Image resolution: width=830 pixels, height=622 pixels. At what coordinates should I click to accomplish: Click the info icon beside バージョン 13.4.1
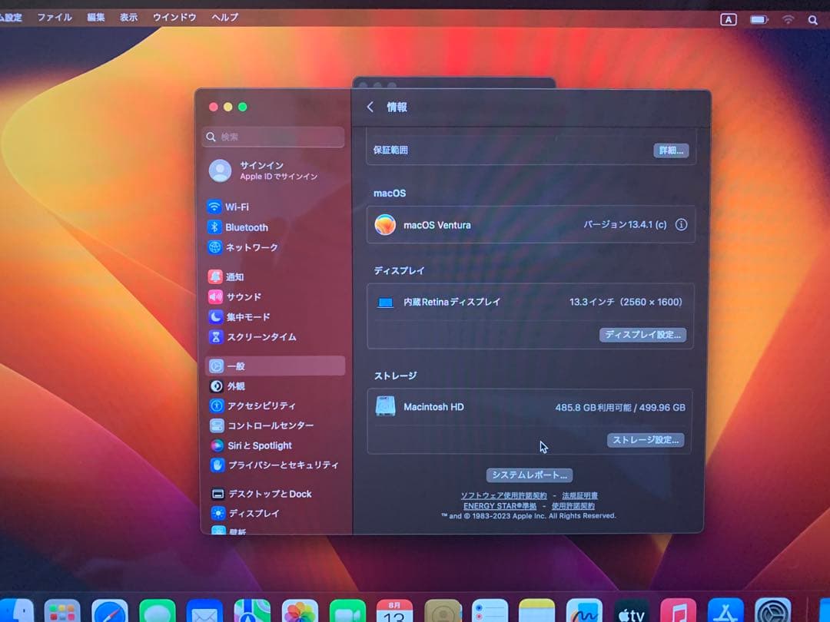click(x=681, y=225)
